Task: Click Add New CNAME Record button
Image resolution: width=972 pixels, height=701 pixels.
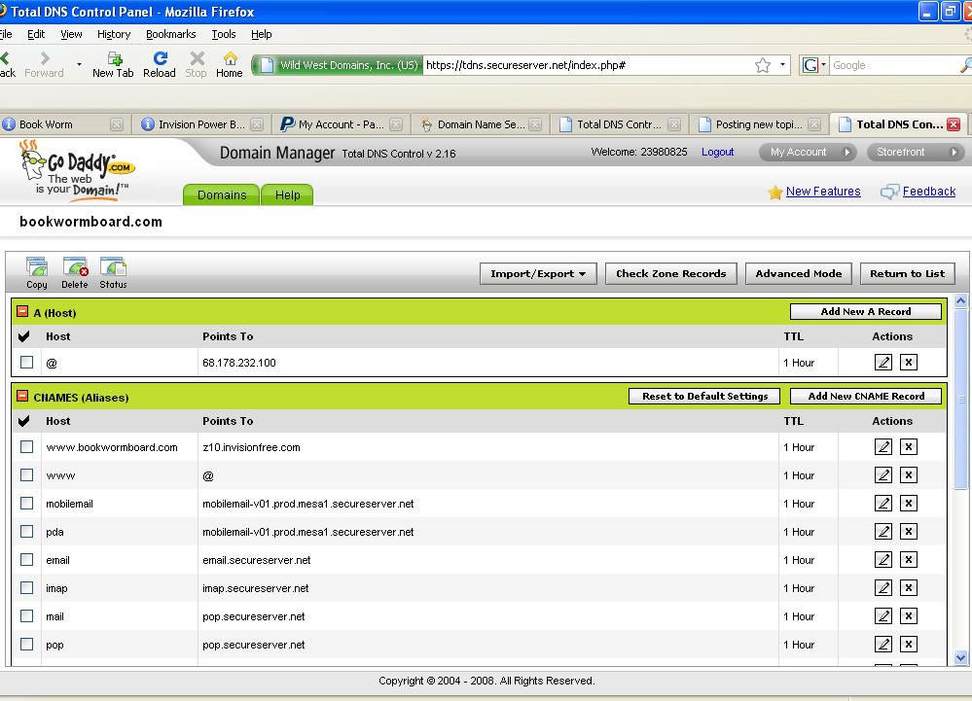Action: 865,397
